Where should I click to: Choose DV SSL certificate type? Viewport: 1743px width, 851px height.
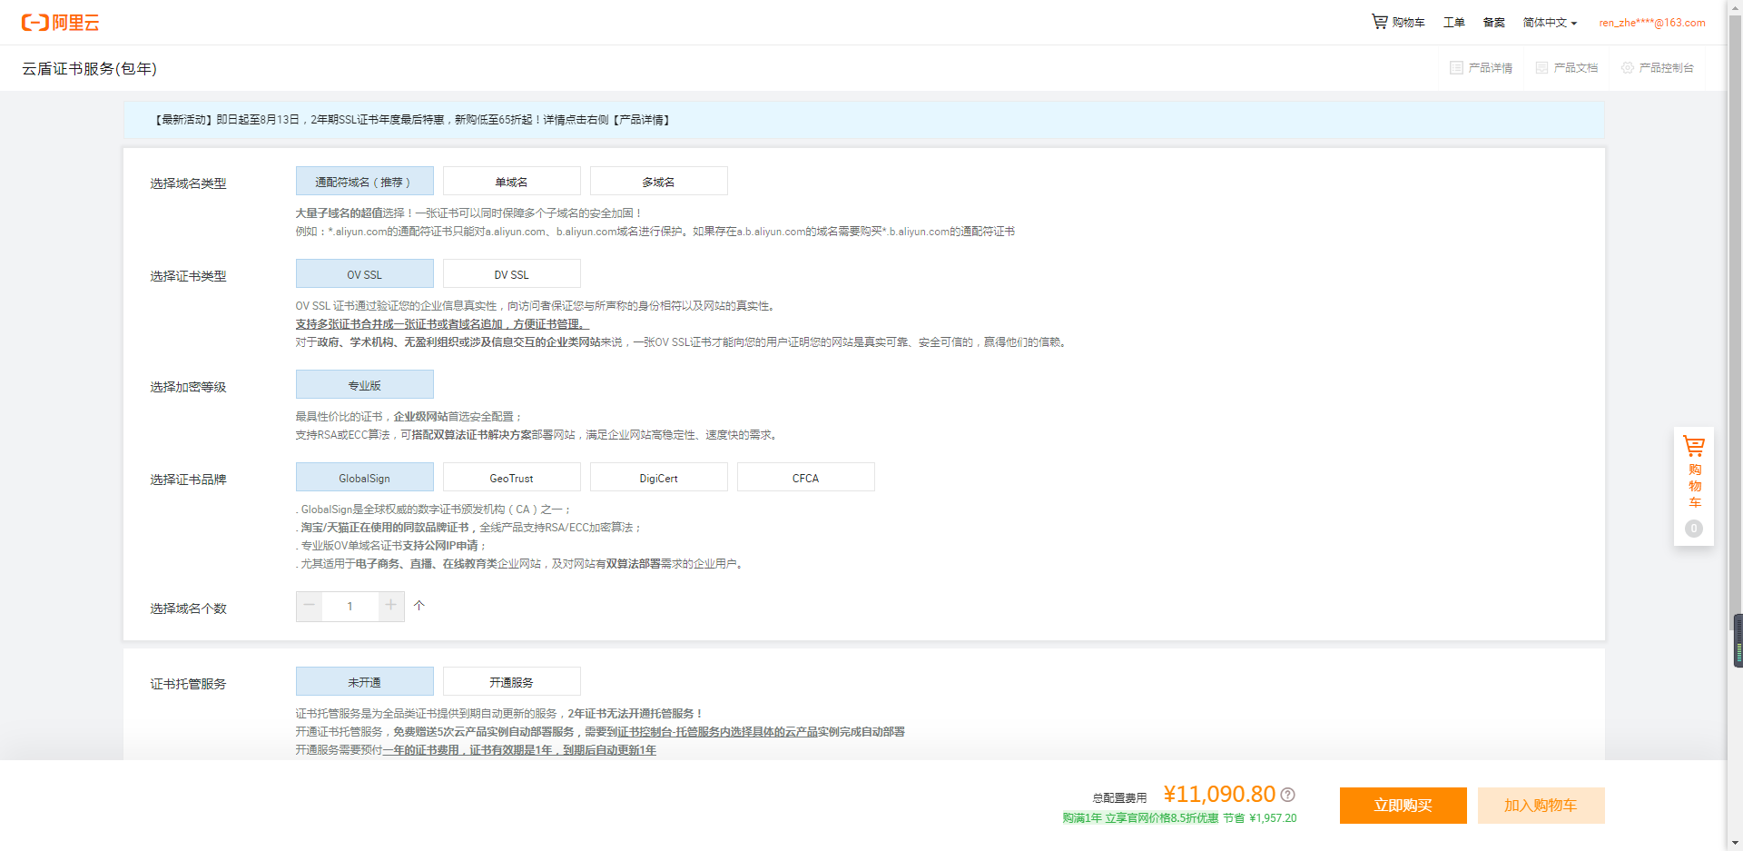pos(511,274)
